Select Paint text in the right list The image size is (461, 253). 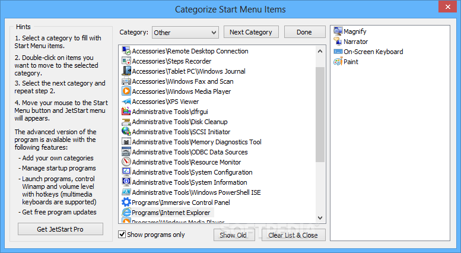click(351, 62)
